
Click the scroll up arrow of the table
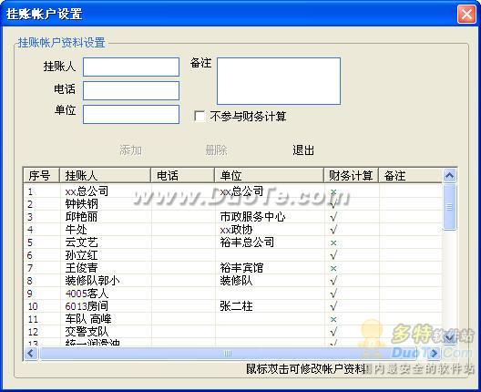(449, 176)
